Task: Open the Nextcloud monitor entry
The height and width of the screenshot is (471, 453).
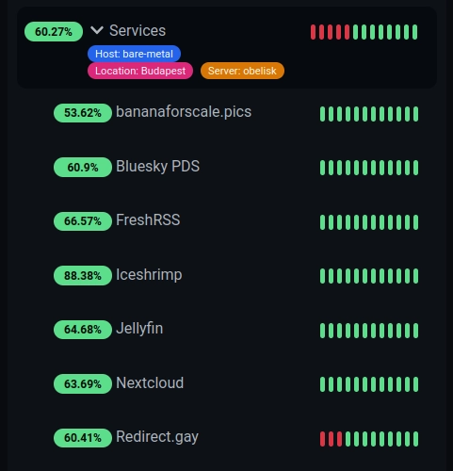Action: tap(150, 383)
